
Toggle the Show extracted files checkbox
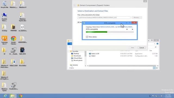(78, 22)
